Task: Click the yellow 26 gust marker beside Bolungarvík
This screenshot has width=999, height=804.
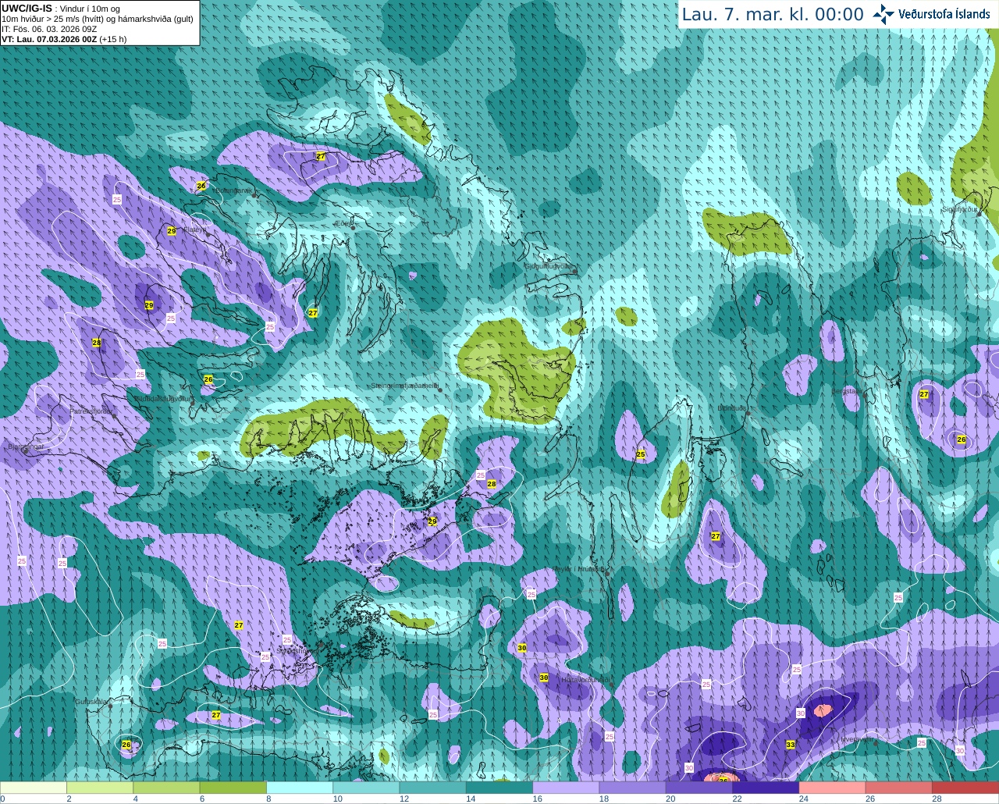Action: pyautogui.click(x=201, y=186)
